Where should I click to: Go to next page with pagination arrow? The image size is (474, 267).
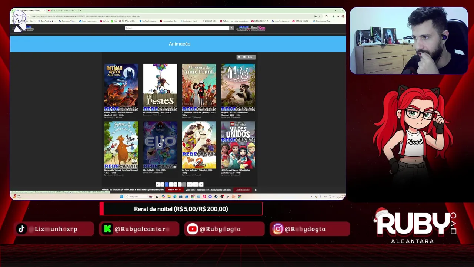click(201, 184)
